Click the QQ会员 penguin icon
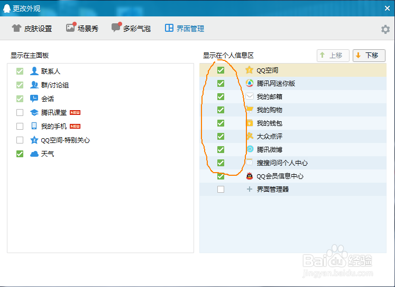Viewport: 395px width, 287px height. [x=250, y=176]
